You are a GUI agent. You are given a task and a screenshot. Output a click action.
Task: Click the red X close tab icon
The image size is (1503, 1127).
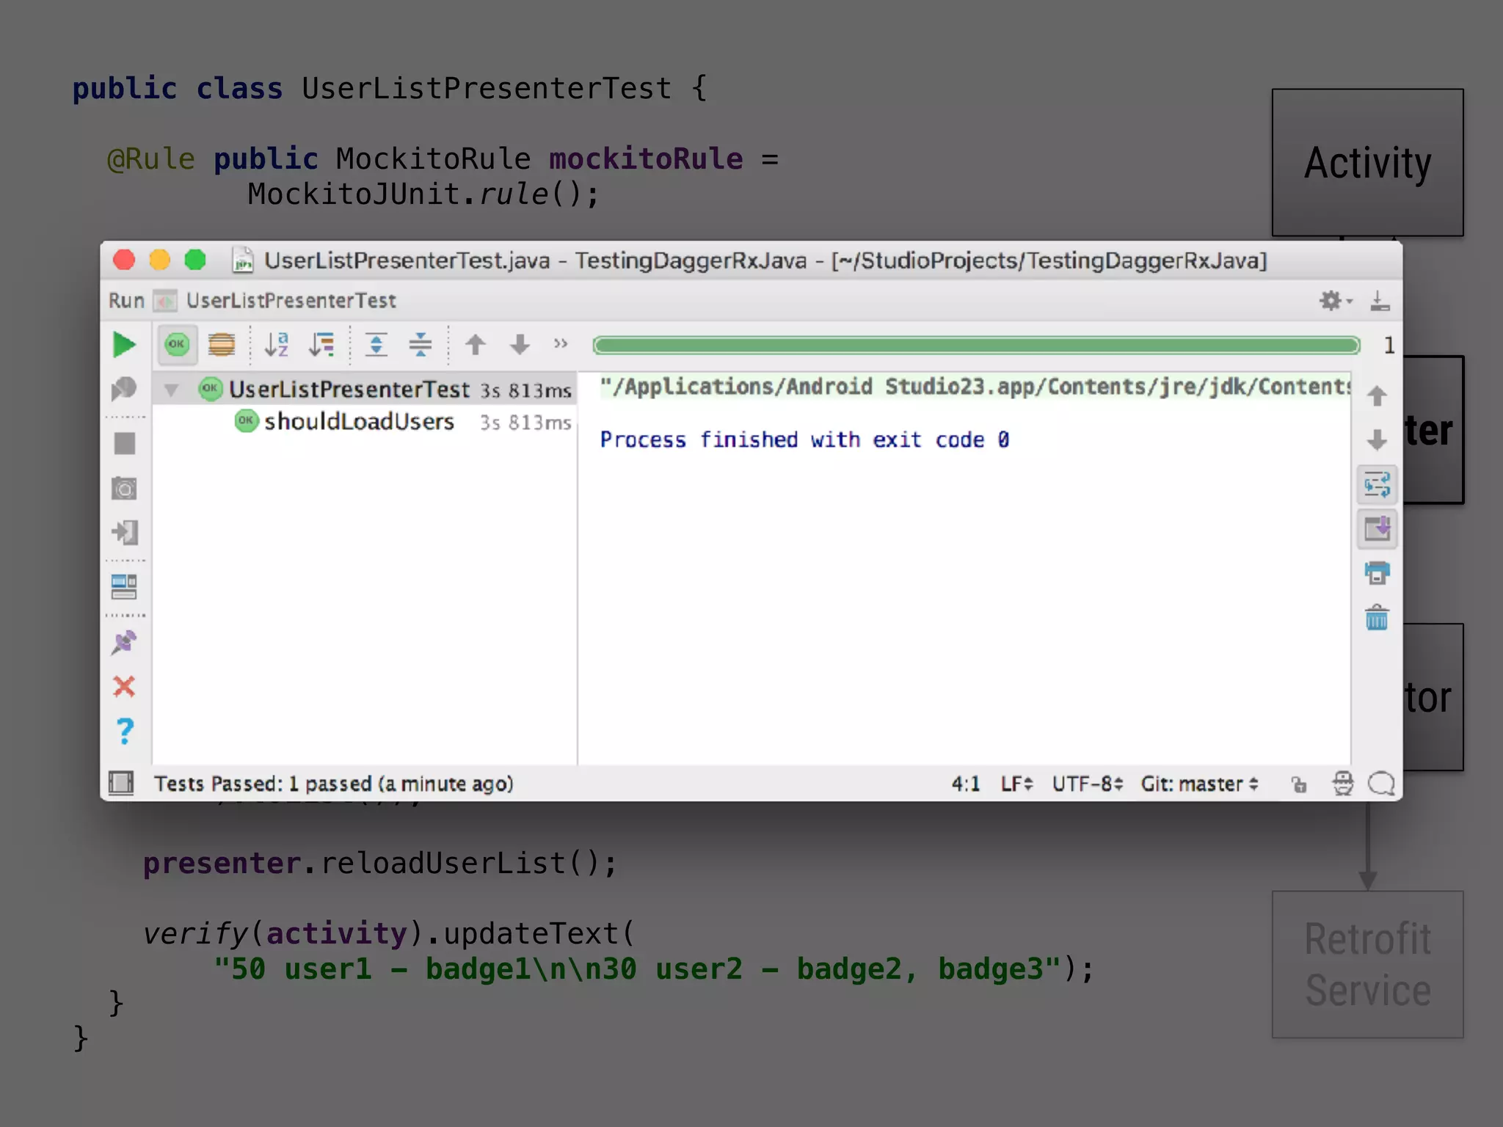click(x=124, y=687)
